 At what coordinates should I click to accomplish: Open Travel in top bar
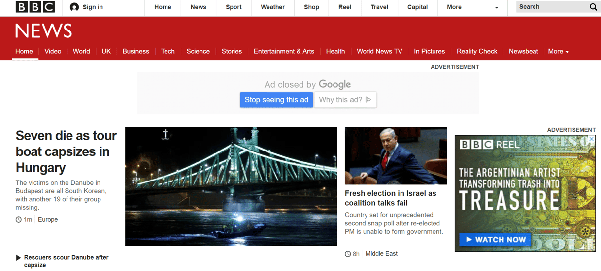[379, 7]
